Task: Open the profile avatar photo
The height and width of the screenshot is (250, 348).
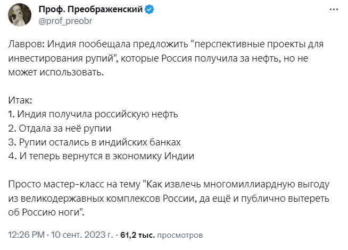Action: [x=20, y=15]
